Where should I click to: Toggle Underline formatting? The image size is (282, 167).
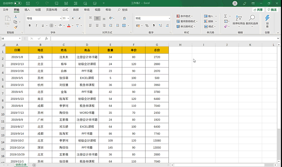coord(42,25)
